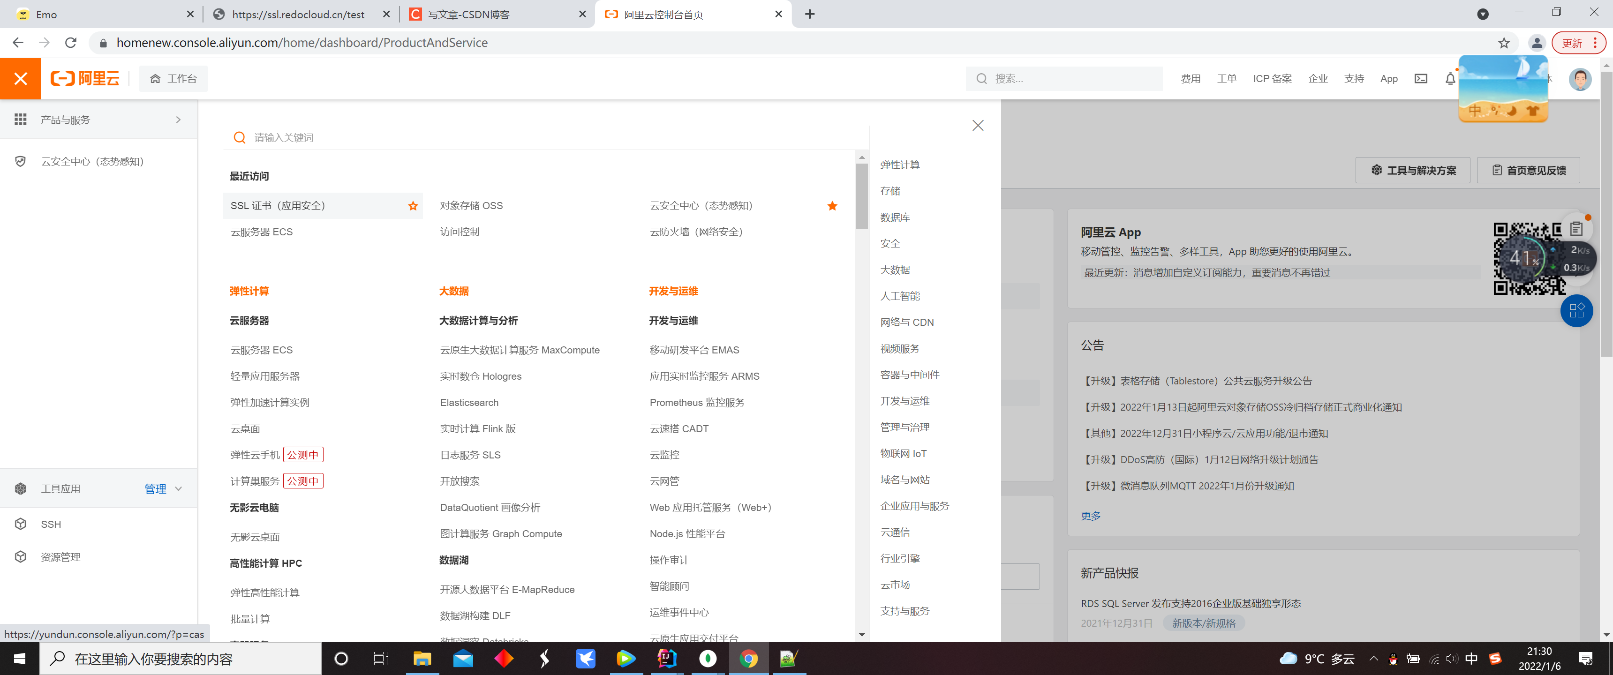
Task: Open the 费用 menu item
Action: [x=1191, y=78]
